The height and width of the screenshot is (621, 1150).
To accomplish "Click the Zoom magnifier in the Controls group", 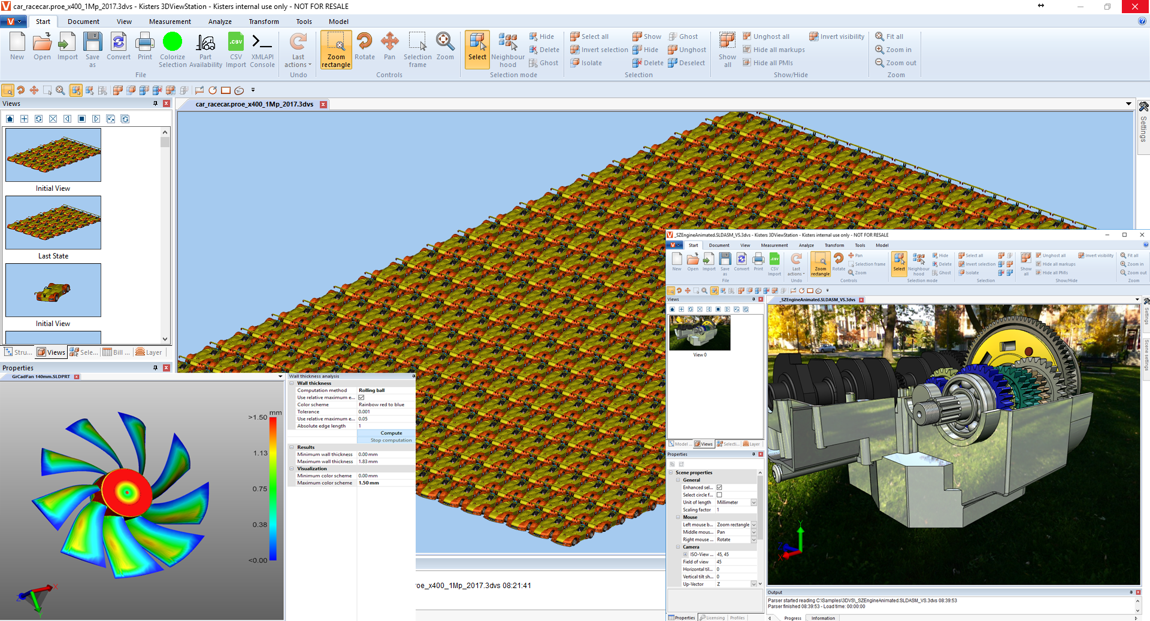I will [445, 47].
